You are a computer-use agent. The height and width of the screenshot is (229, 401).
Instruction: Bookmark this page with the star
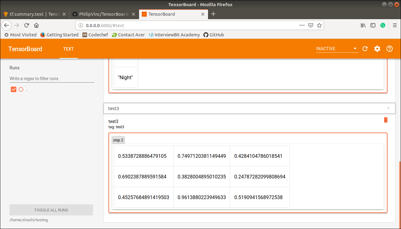319,25
